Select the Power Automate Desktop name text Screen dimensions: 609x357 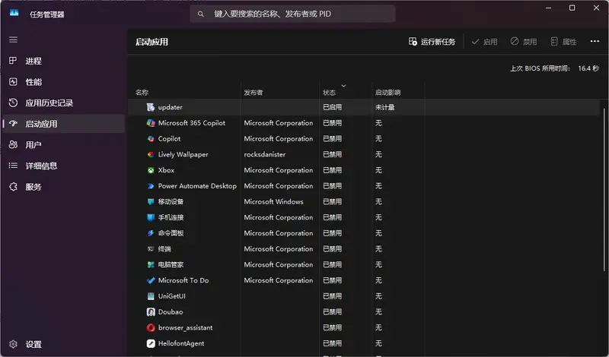click(x=197, y=186)
